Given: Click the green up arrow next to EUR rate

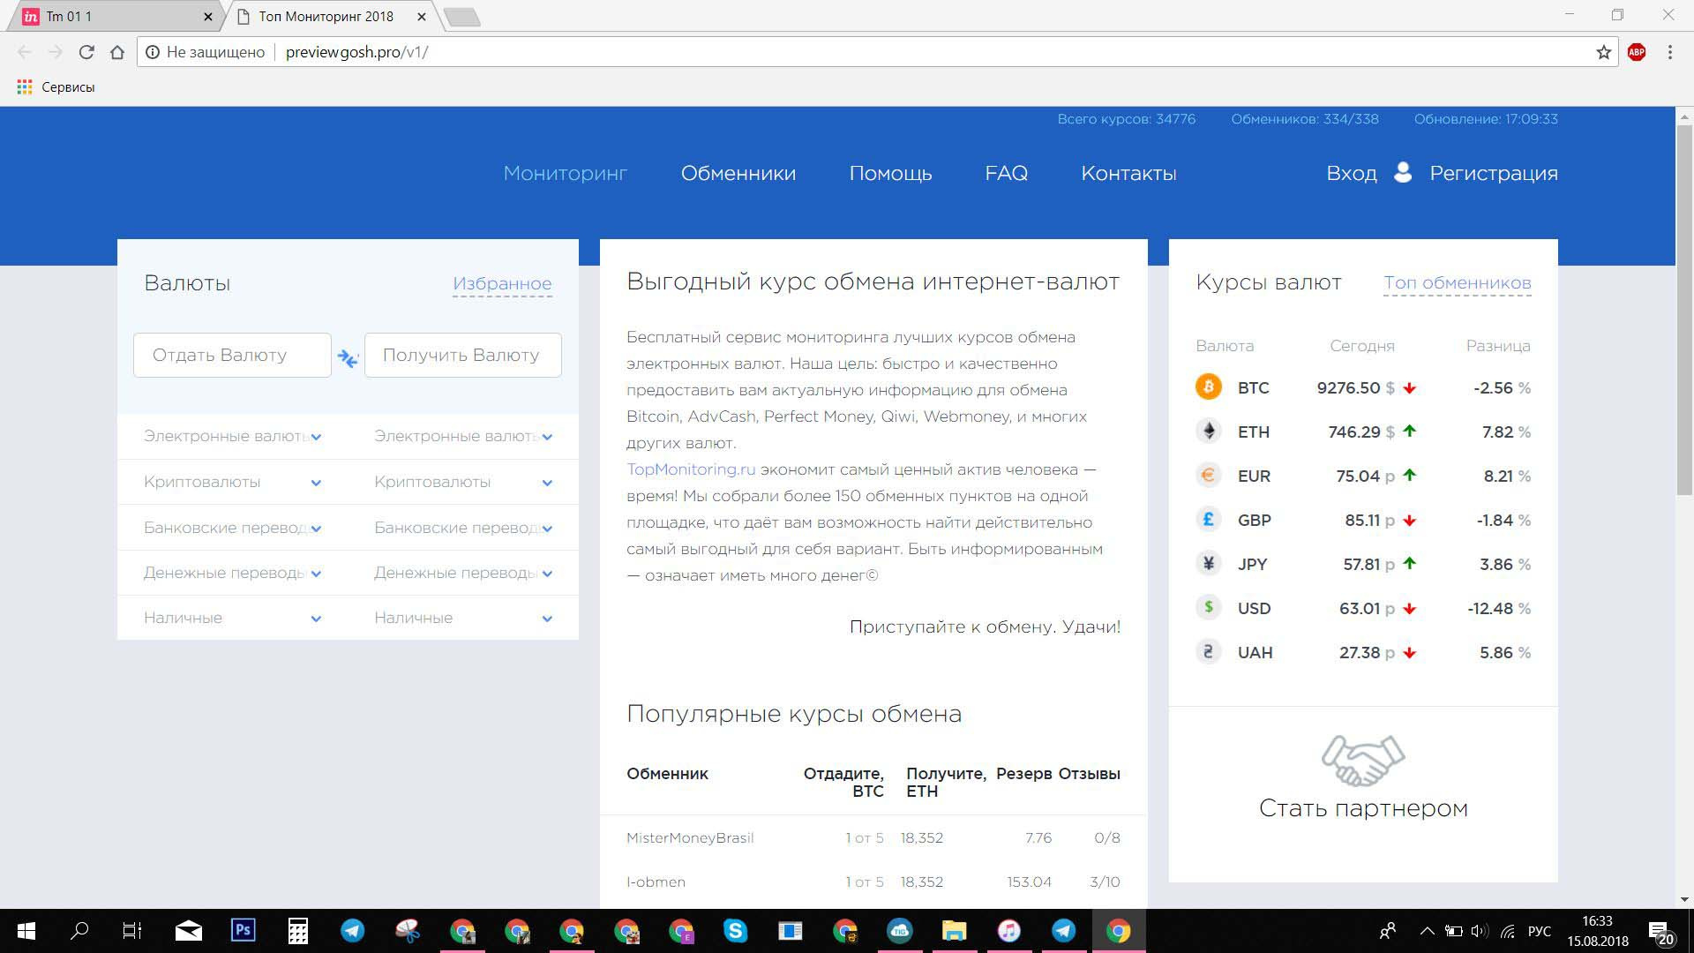Looking at the screenshot, I should click(1409, 476).
